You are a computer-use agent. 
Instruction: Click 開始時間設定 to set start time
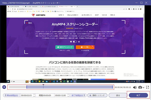tap(12, 95)
